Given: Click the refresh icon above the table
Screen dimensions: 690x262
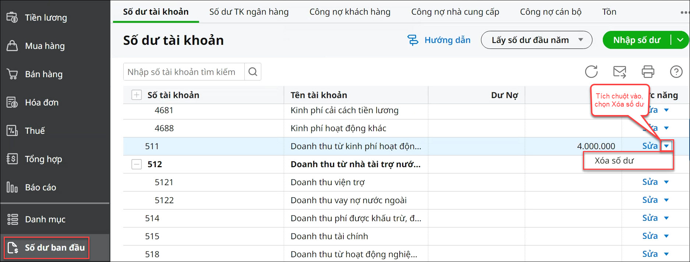Looking at the screenshot, I should [x=591, y=72].
